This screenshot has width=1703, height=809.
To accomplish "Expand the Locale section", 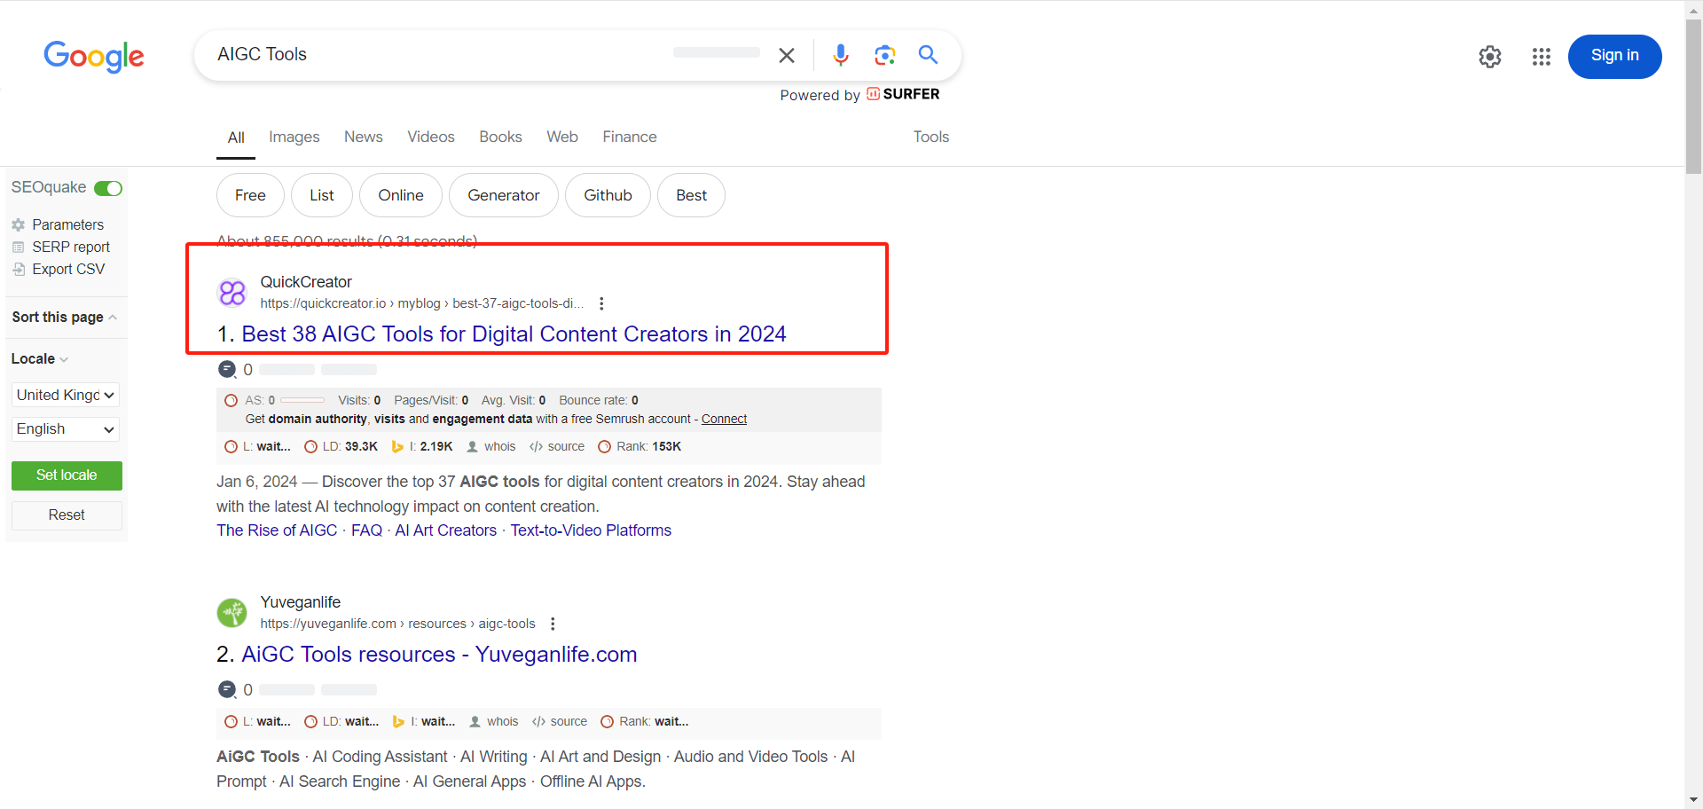I will point(40,359).
